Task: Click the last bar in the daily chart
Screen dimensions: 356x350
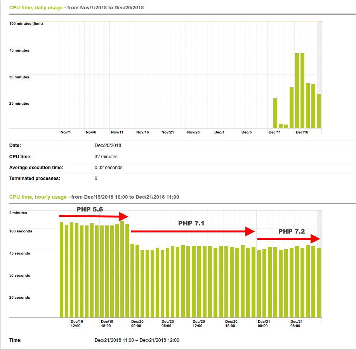Action: coord(319,111)
